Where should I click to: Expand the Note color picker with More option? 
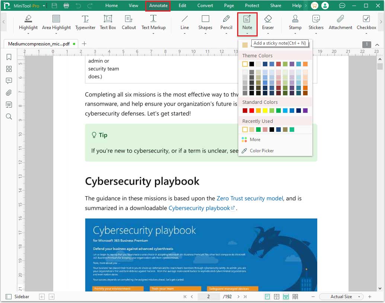[x=255, y=140]
